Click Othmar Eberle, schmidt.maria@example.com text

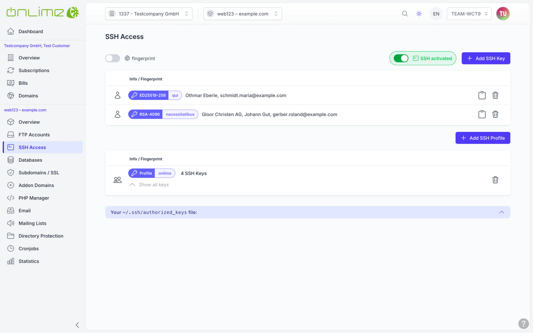click(x=236, y=95)
